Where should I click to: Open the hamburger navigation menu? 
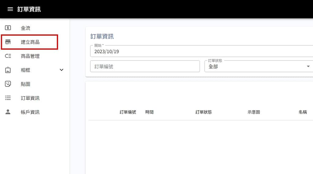click(10, 9)
